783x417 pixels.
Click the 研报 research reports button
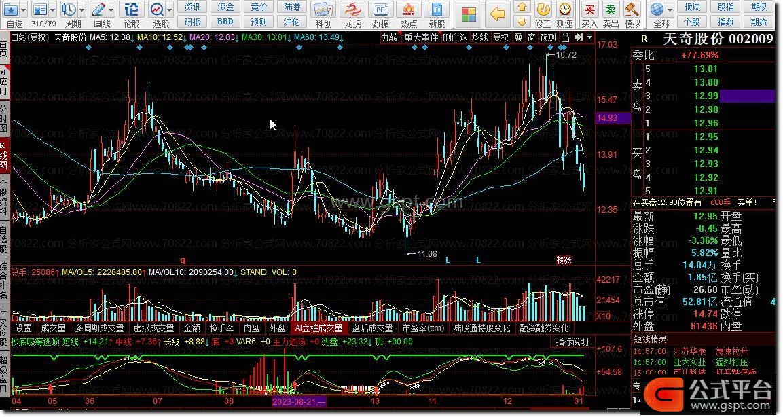[192, 22]
